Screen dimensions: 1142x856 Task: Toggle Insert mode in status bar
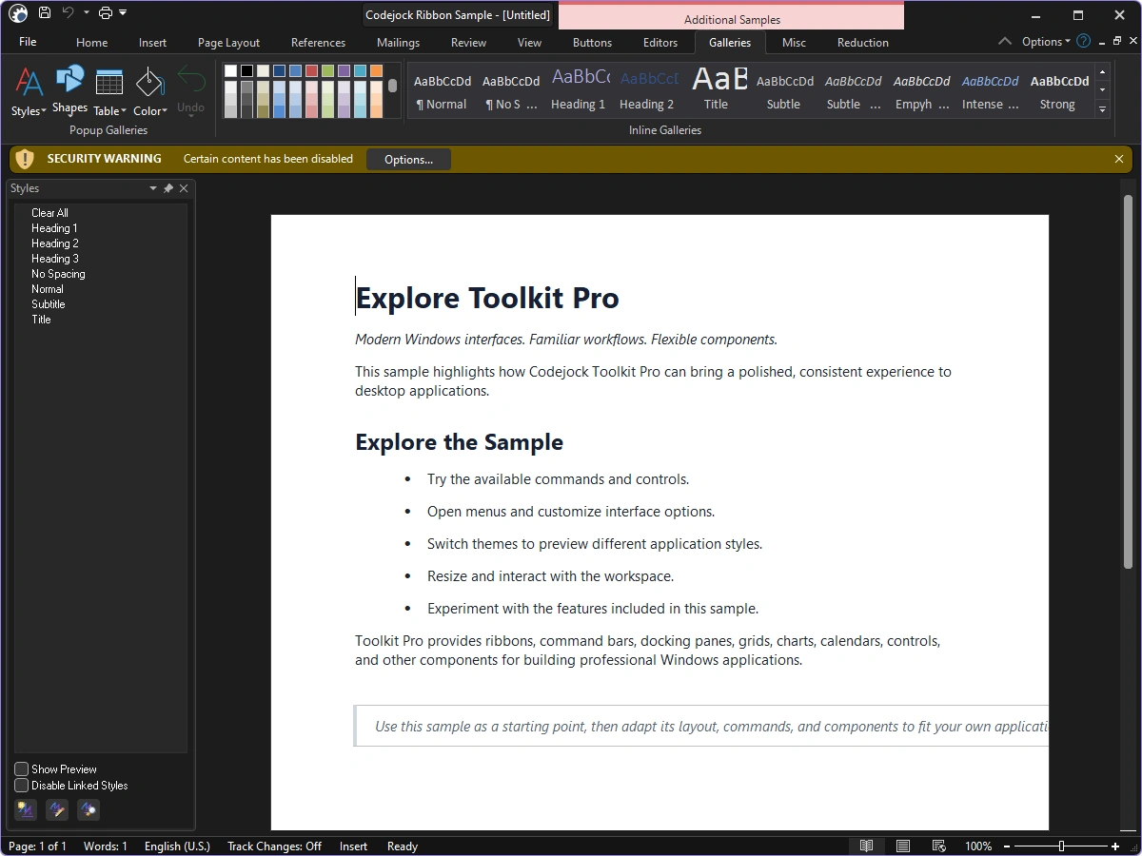[353, 846]
